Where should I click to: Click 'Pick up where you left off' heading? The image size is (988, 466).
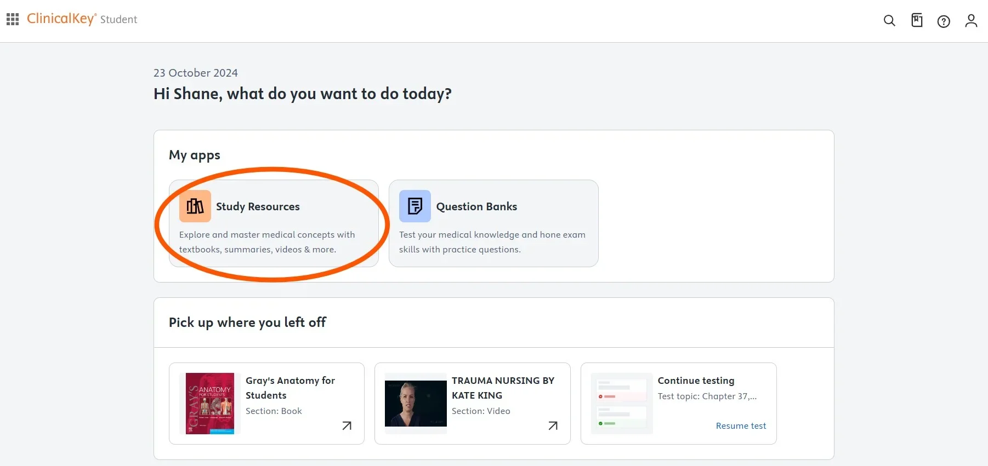point(247,323)
